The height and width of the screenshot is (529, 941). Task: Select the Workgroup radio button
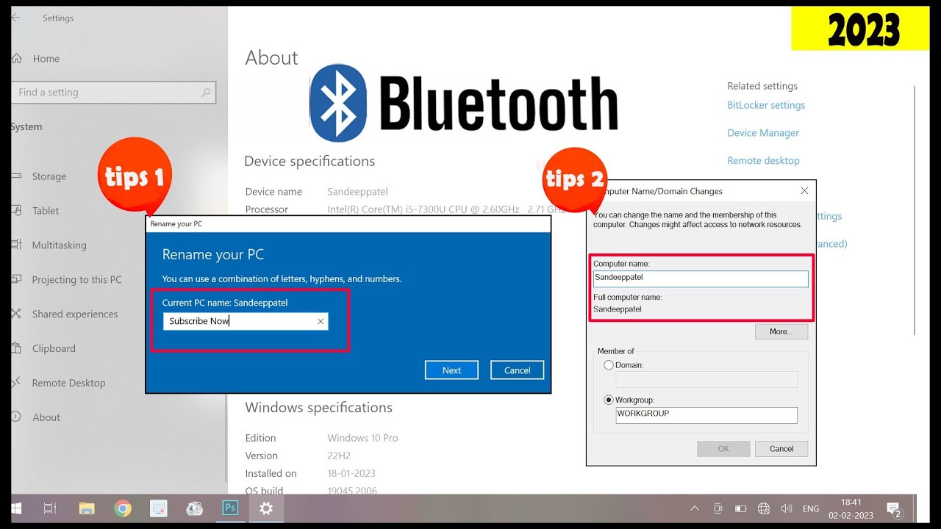coord(609,400)
